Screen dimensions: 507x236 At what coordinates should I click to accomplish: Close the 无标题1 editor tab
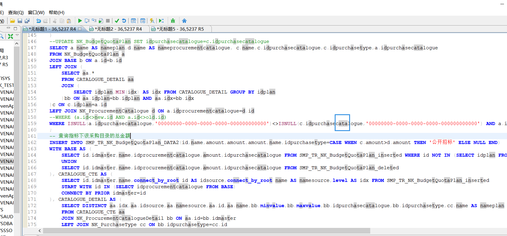point(80,29)
